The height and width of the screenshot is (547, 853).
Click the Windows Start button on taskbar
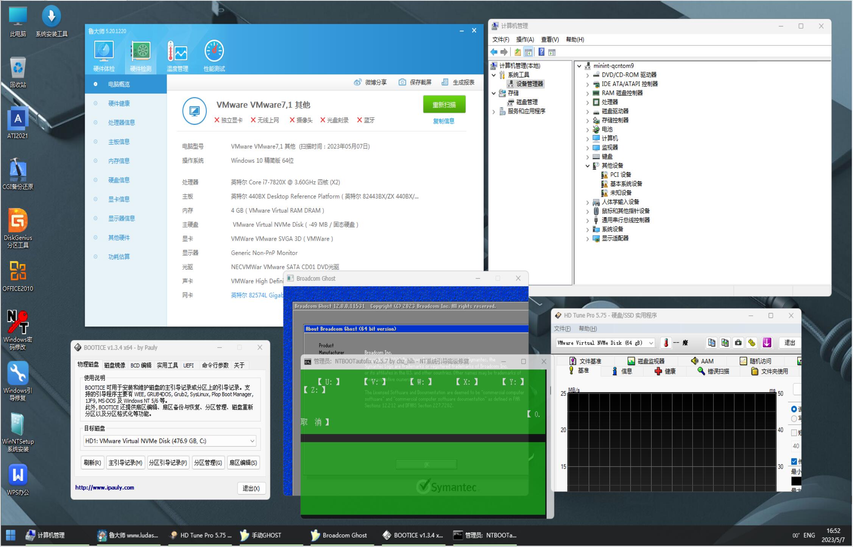coord(11,535)
